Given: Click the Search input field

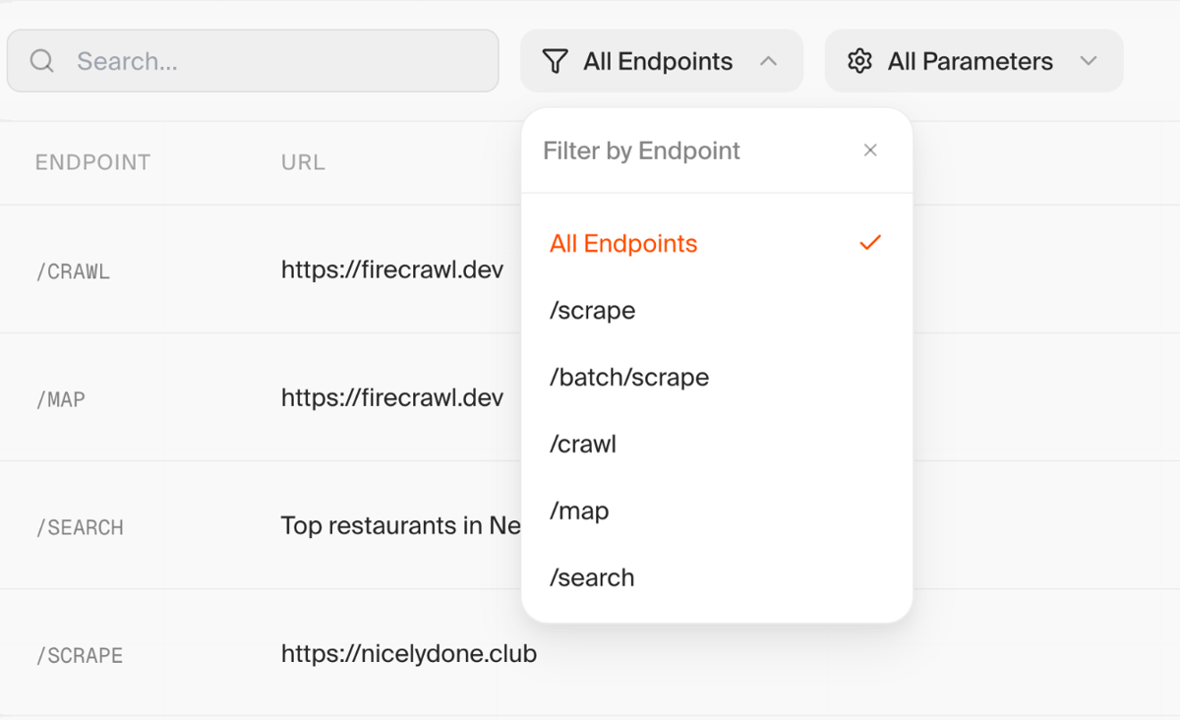Looking at the screenshot, I should [x=252, y=60].
